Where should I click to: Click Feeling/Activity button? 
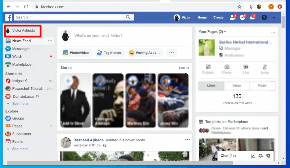point(145,53)
